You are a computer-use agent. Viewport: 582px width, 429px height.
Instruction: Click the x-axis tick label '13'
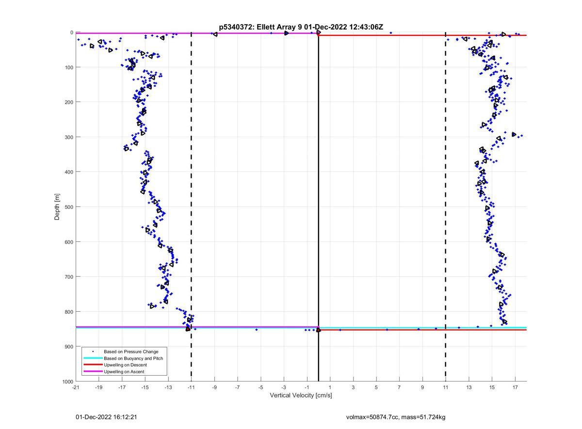click(469, 387)
